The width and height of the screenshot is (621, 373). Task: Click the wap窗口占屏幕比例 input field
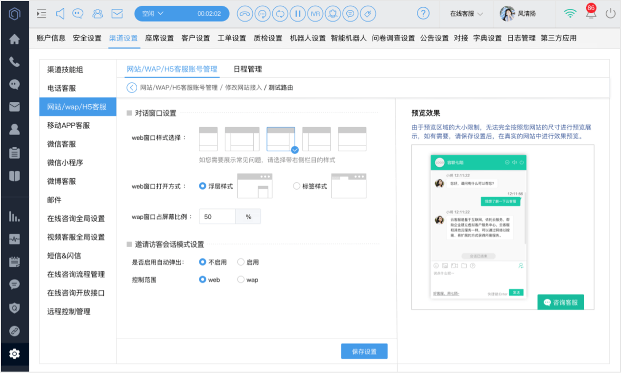coord(217,216)
